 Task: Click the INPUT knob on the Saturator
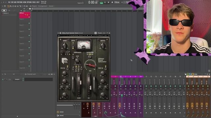65,46
